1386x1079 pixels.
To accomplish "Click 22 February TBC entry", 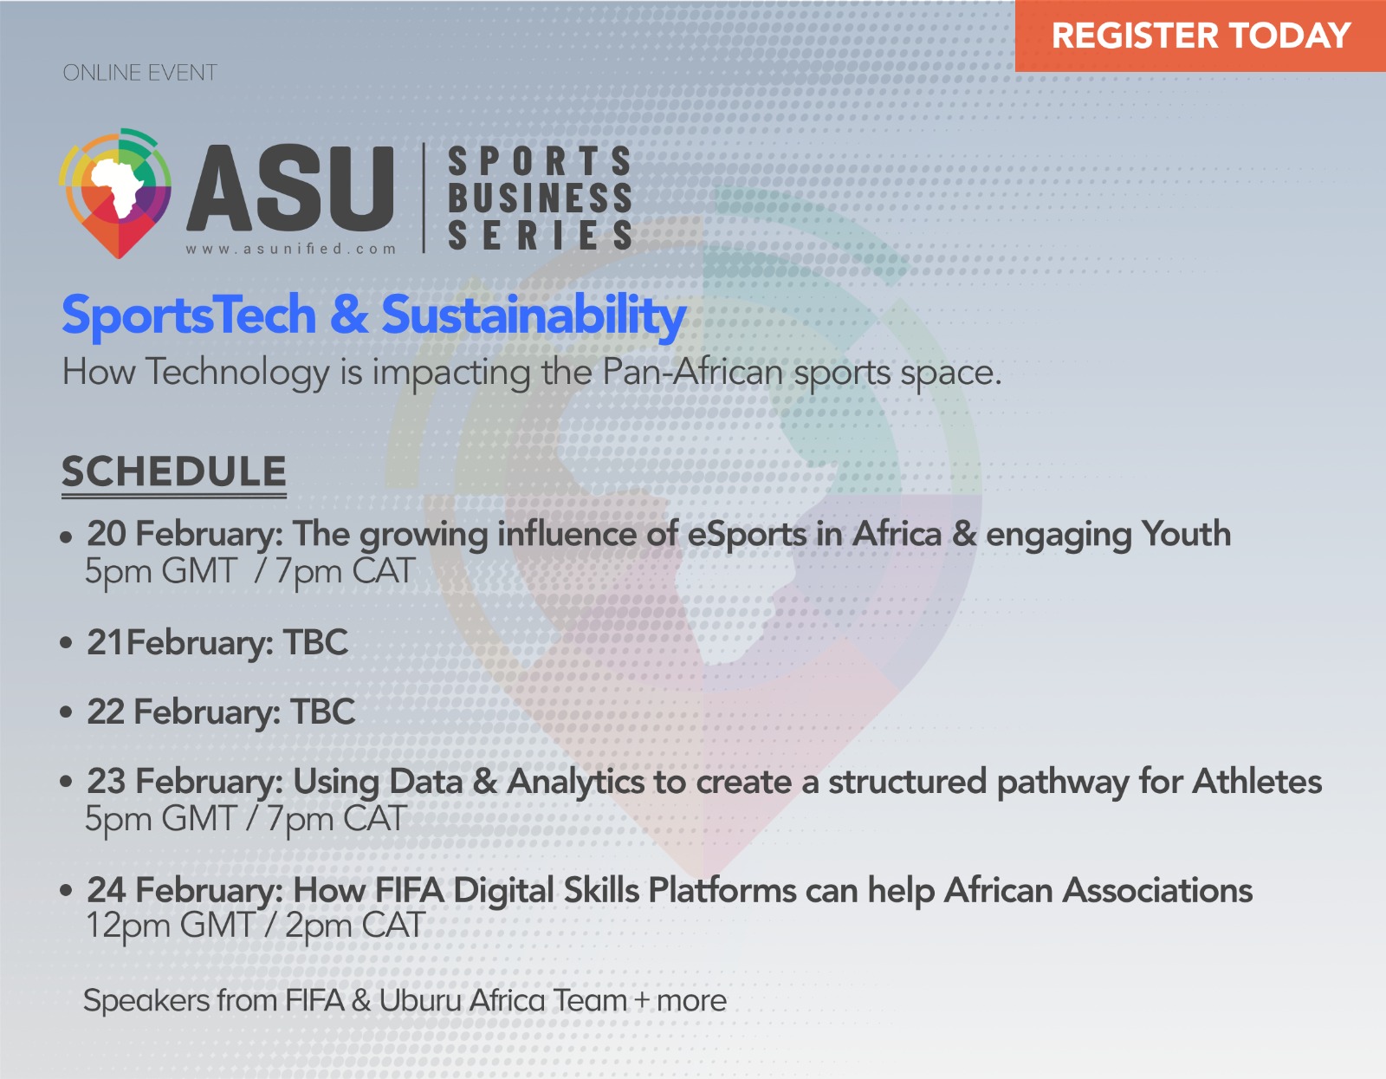I will [x=221, y=712].
